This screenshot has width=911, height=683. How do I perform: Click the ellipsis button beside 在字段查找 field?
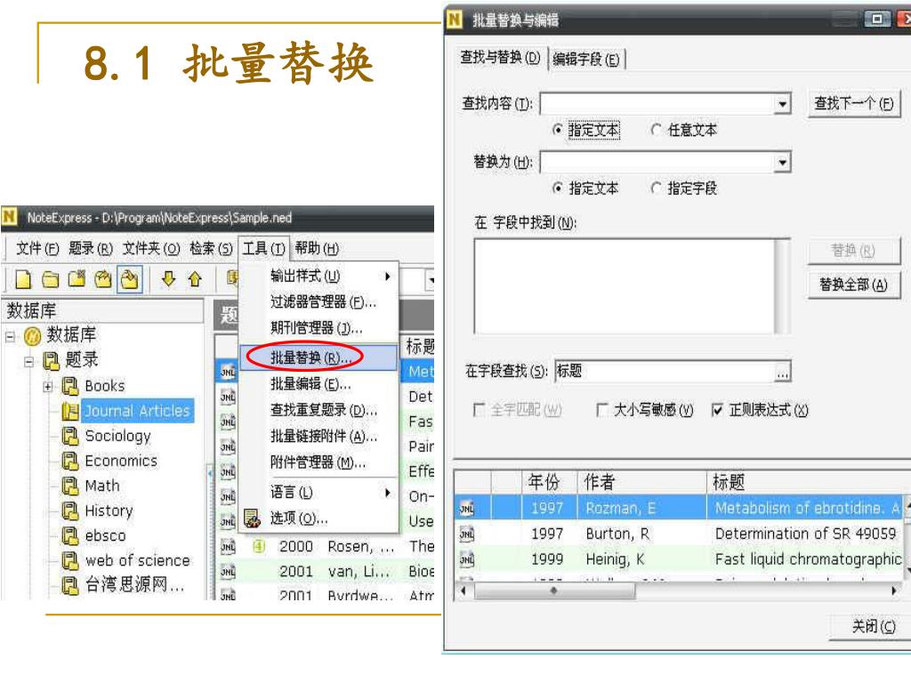[783, 371]
